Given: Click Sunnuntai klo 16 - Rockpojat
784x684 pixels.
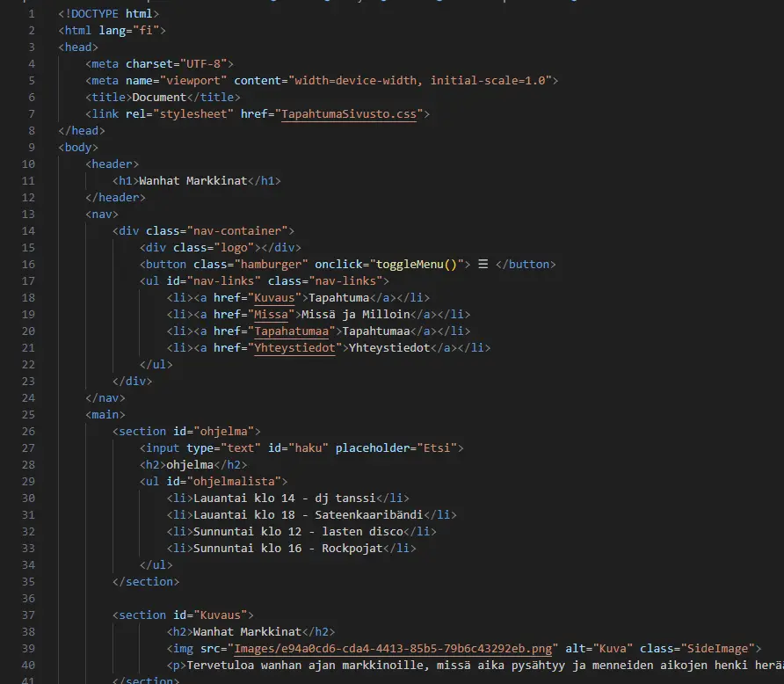Looking at the screenshot, I should (287, 549).
